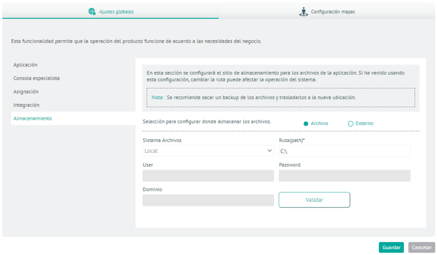Click the Password input field

[344, 175]
